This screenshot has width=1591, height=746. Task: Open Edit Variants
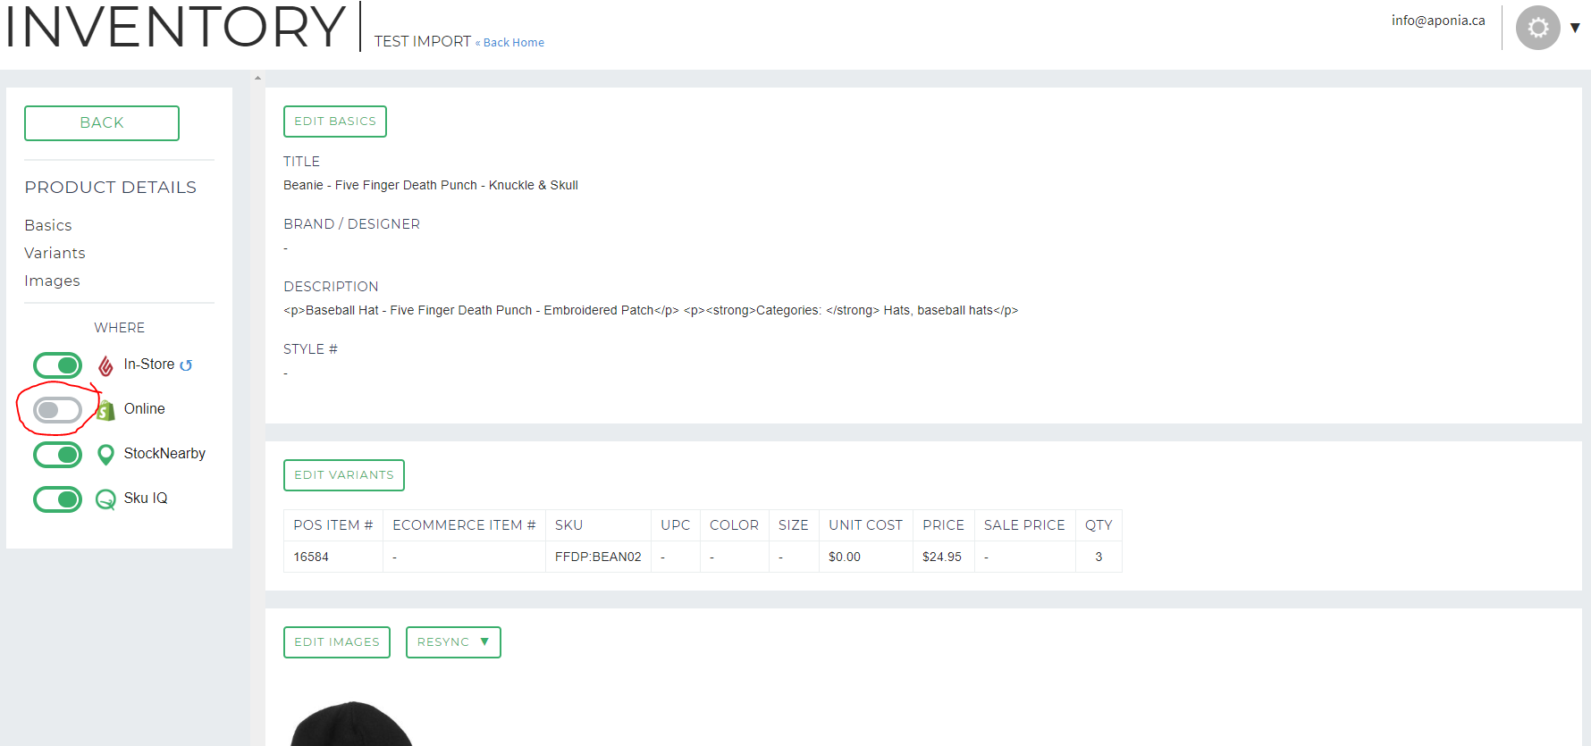(344, 475)
